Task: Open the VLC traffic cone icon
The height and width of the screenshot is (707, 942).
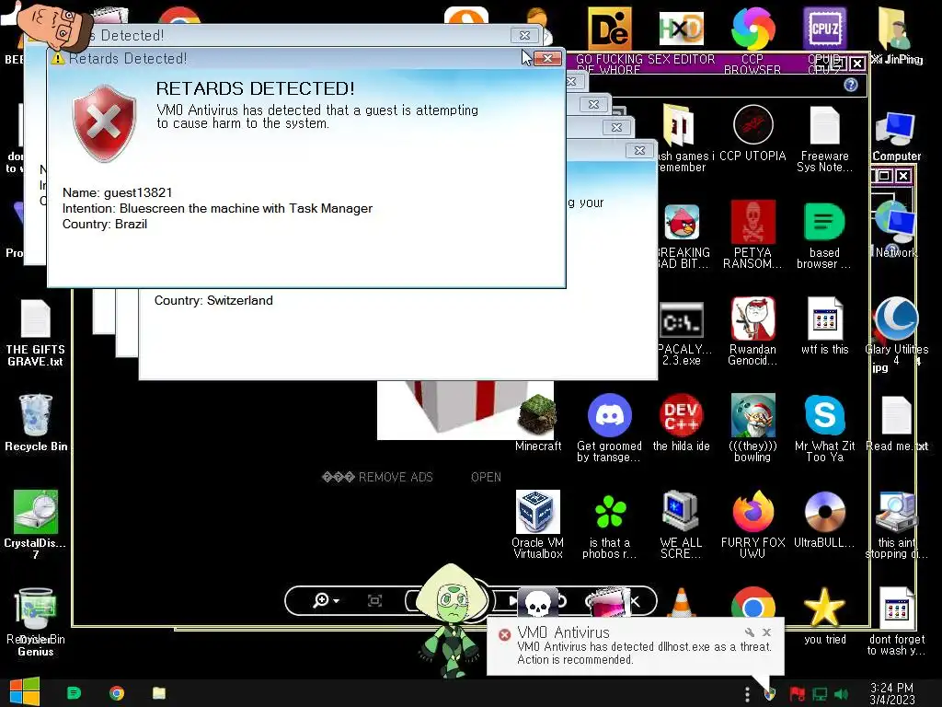Action: (x=682, y=602)
